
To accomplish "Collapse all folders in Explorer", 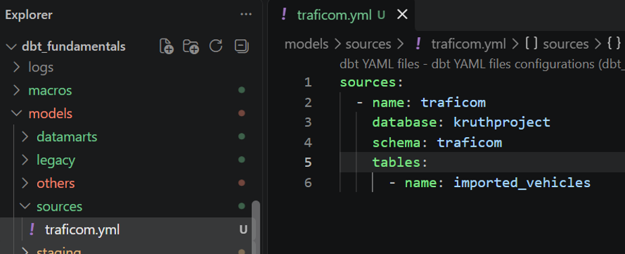I will click(x=241, y=46).
